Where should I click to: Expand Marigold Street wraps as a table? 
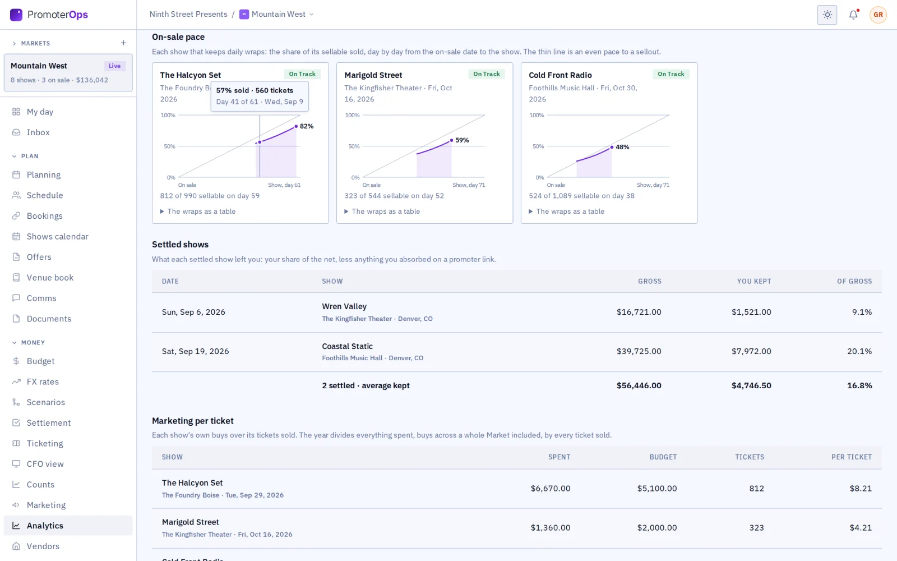click(x=382, y=211)
